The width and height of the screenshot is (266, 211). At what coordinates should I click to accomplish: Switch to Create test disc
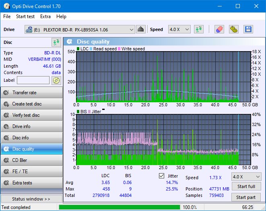[x=32, y=104]
